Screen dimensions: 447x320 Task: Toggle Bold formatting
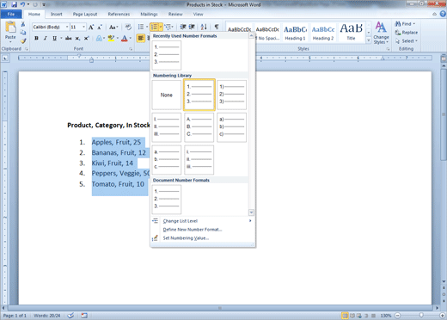(36, 38)
